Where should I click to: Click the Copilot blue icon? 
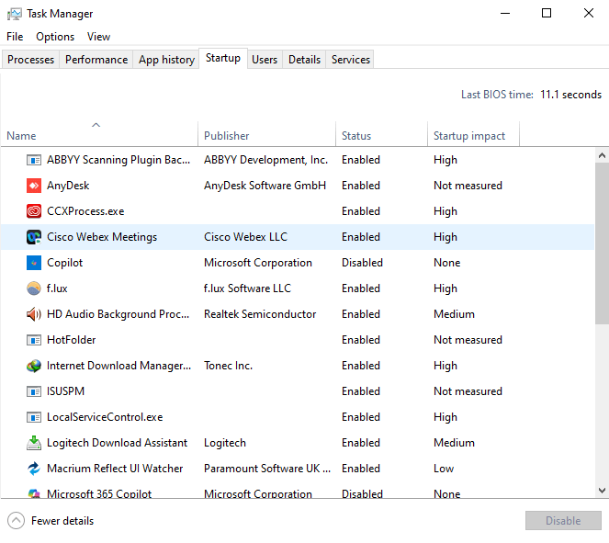pyautogui.click(x=34, y=263)
